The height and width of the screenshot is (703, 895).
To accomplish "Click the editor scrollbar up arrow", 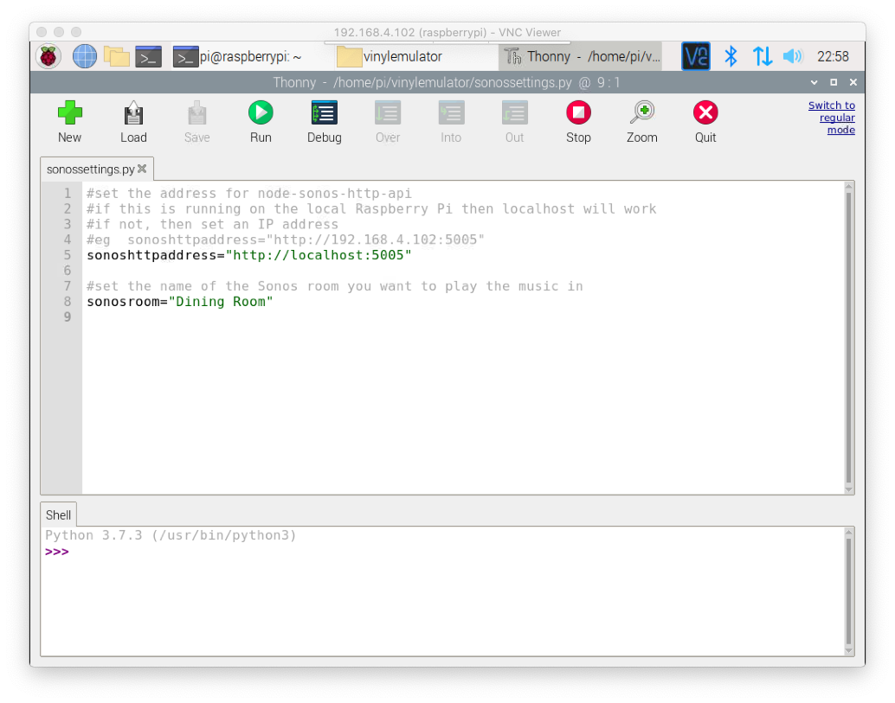I will [849, 186].
